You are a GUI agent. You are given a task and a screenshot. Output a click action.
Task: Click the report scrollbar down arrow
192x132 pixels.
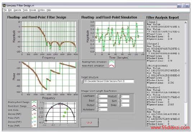coord(186,125)
